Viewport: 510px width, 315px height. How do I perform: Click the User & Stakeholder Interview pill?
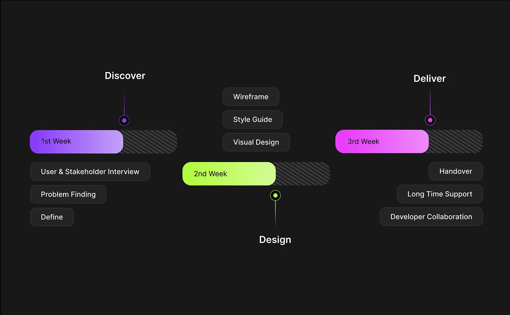pos(90,172)
